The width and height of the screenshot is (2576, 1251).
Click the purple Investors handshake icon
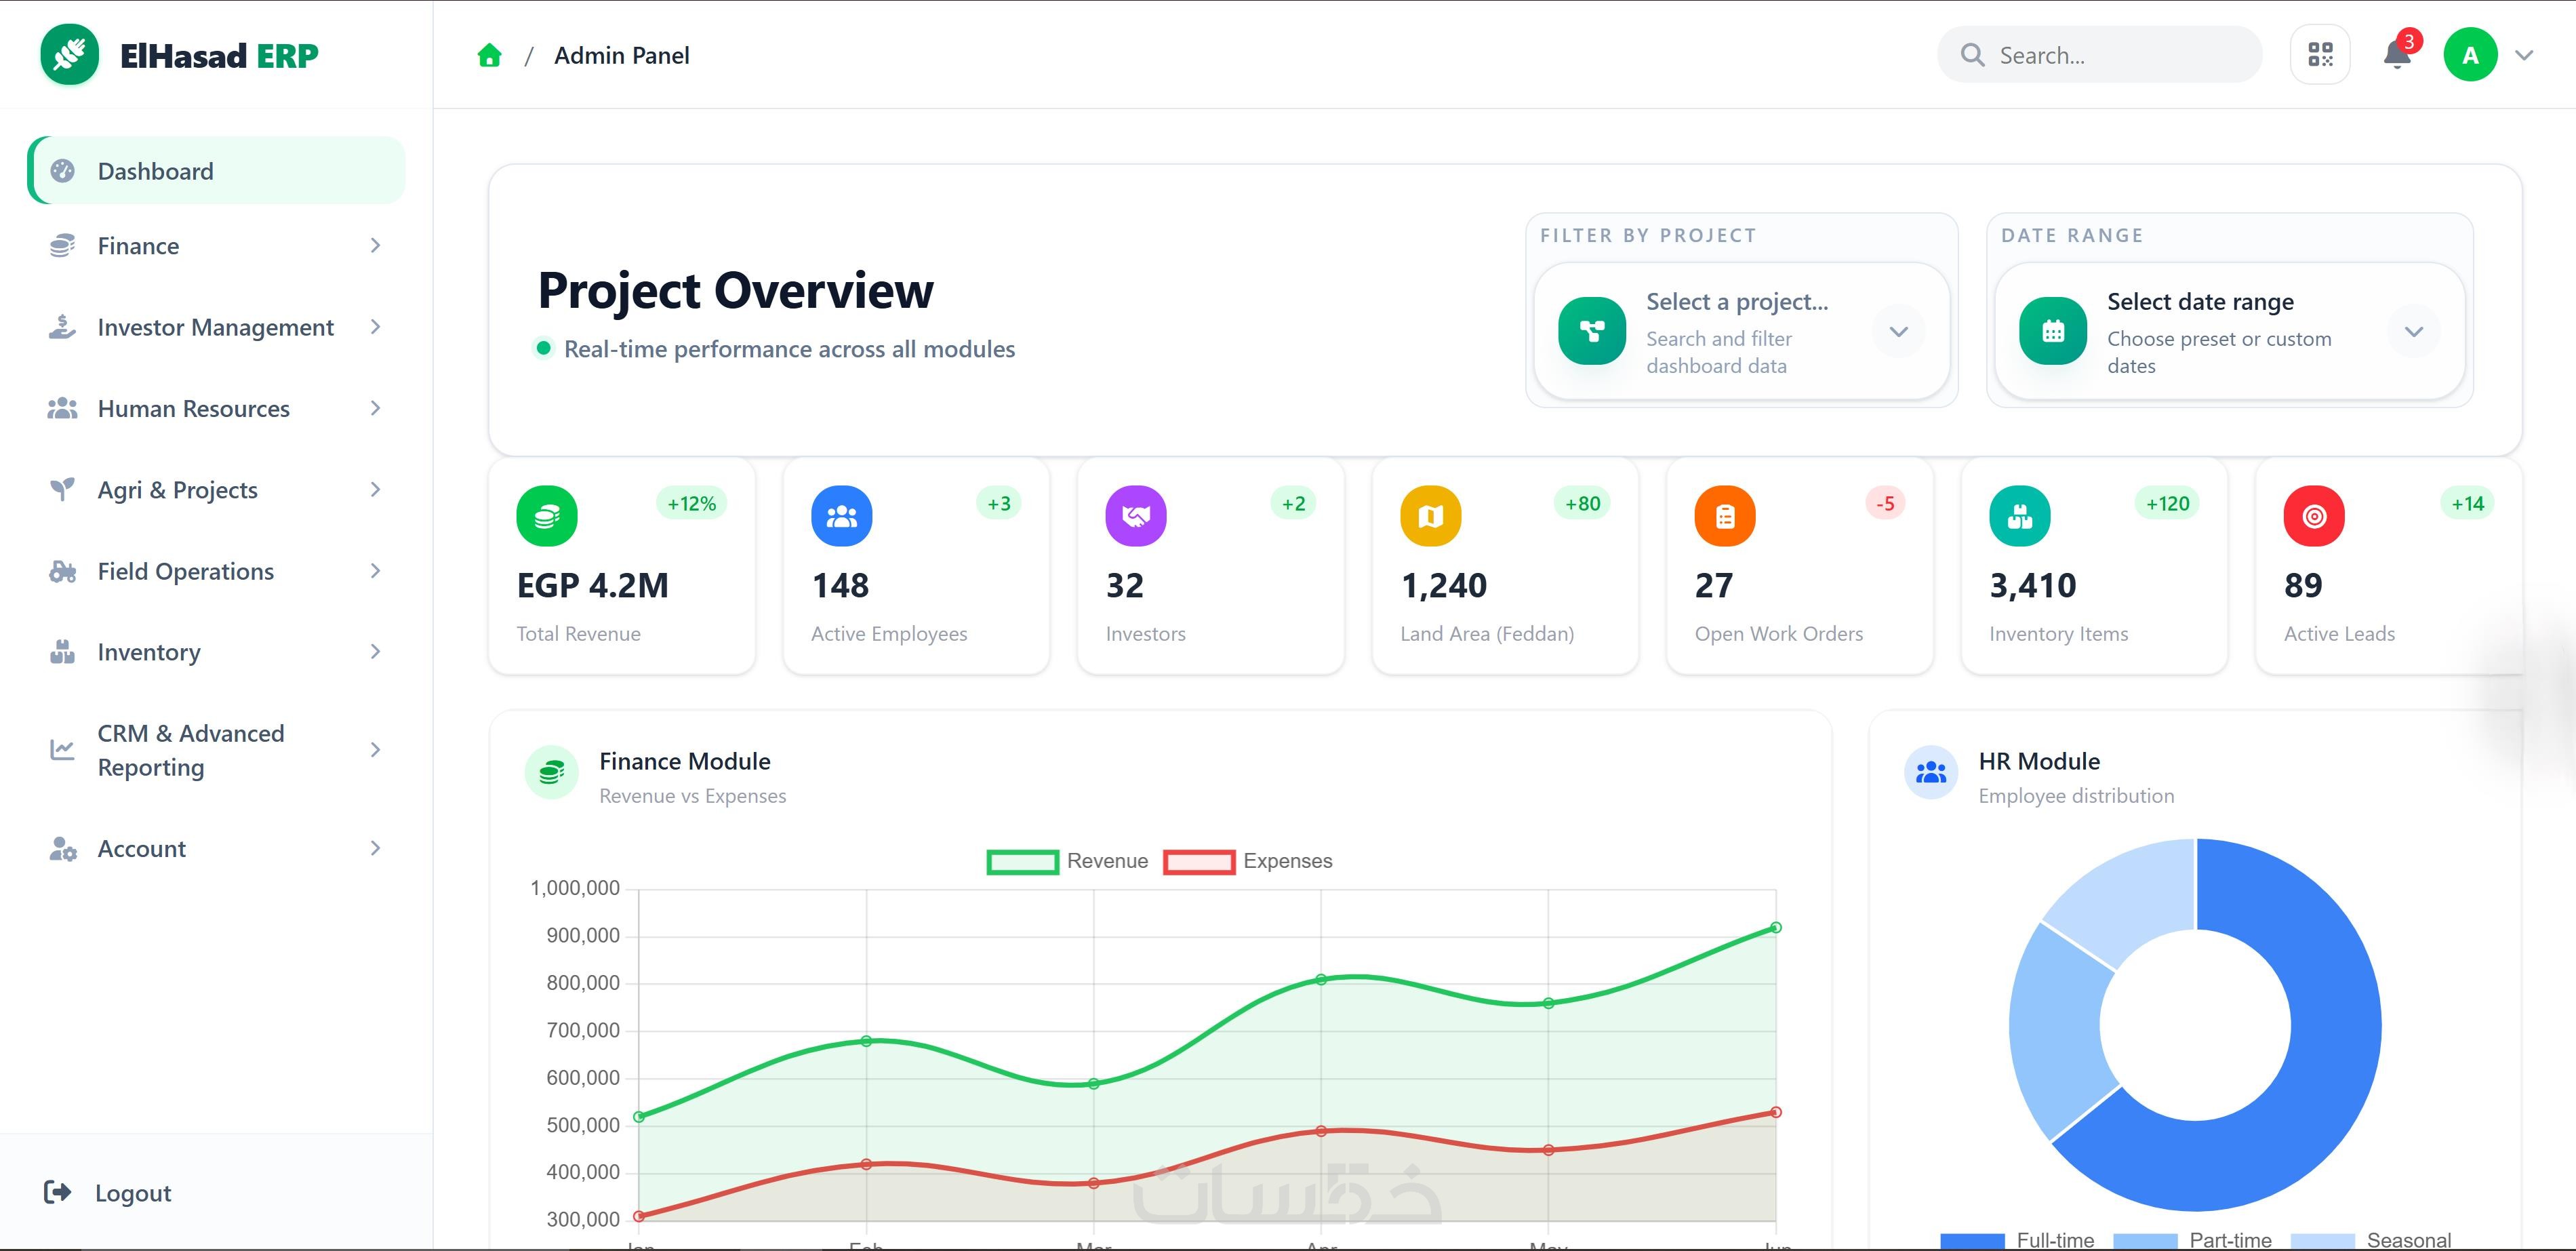coord(1135,516)
